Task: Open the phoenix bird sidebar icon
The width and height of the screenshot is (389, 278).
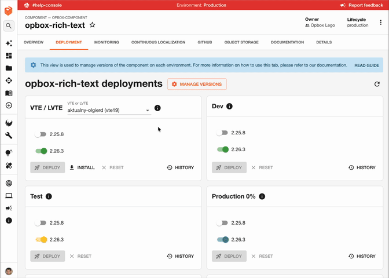Action: (x=9, y=123)
